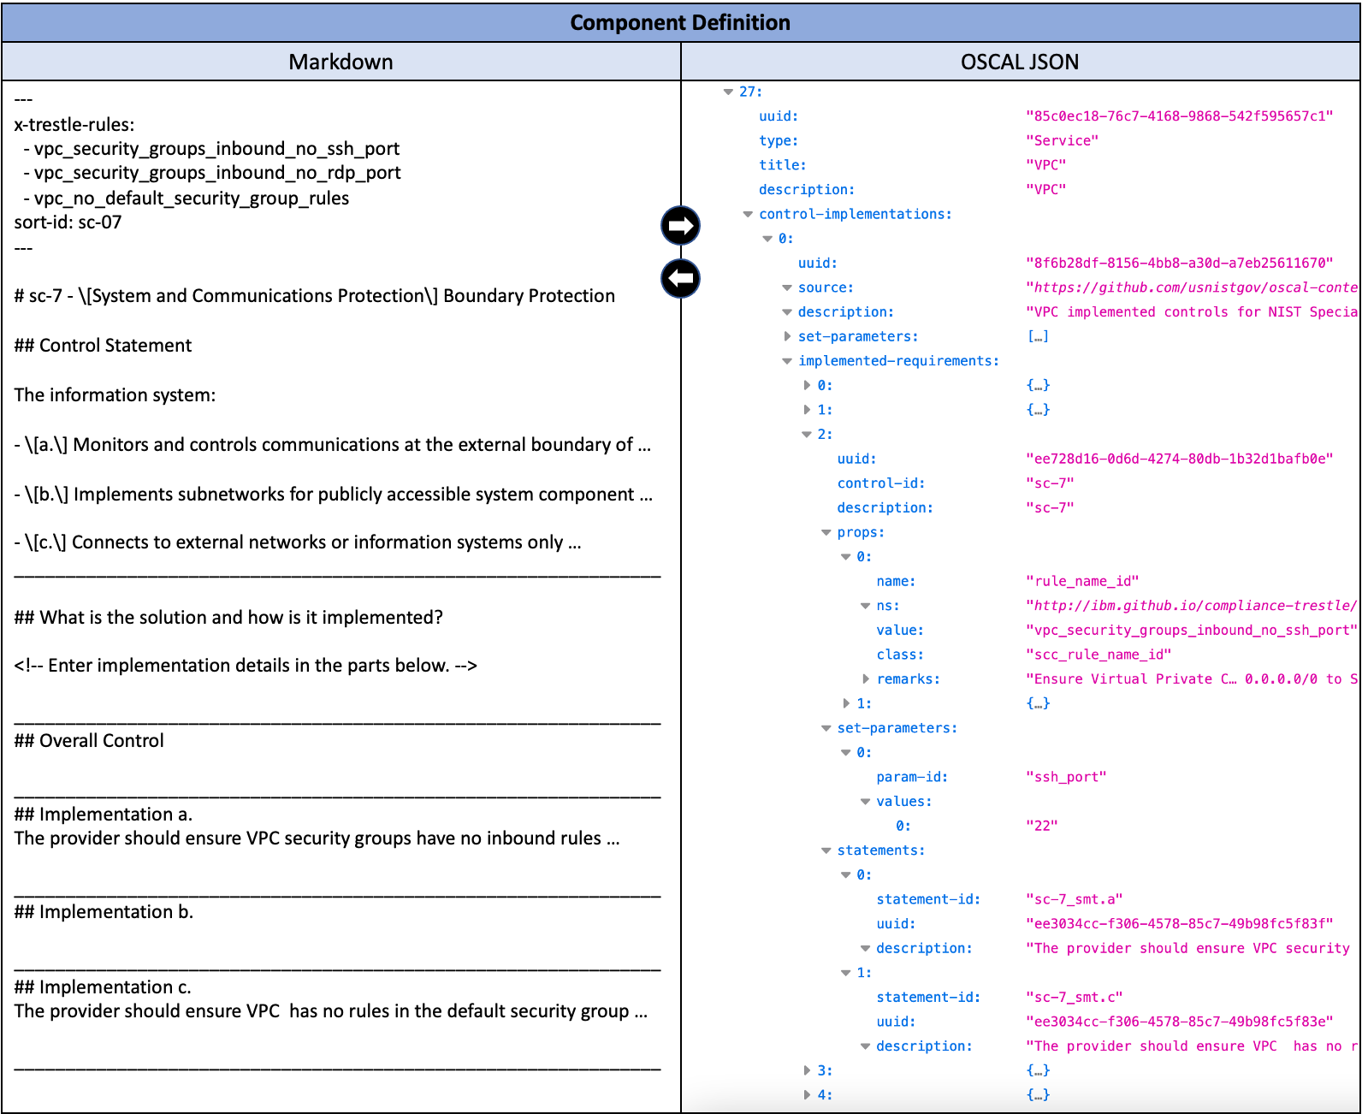Expand implemented-requirements item 3
The width and height of the screenshot is (1362, 1114).
(807, 1070)
